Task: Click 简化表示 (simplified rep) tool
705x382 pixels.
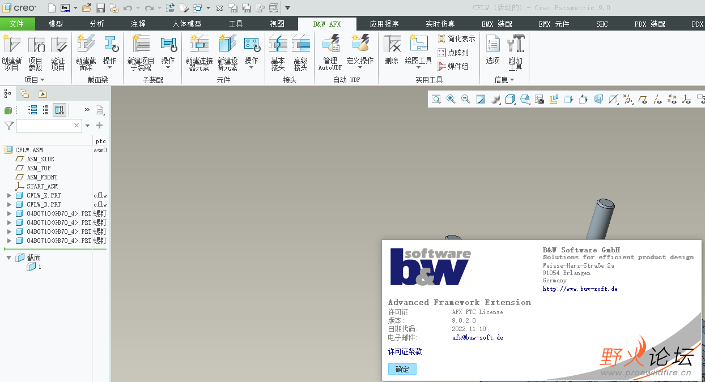Action: click(457, 39)
